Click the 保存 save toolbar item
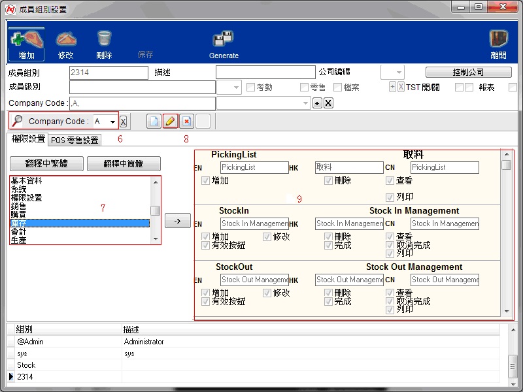The image size is (523, 392). coord(145,54)
